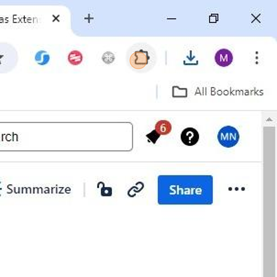Open the Chrome downloads icon
The image size is (277, 277).
pyautogui.click(x=190, y=58)
